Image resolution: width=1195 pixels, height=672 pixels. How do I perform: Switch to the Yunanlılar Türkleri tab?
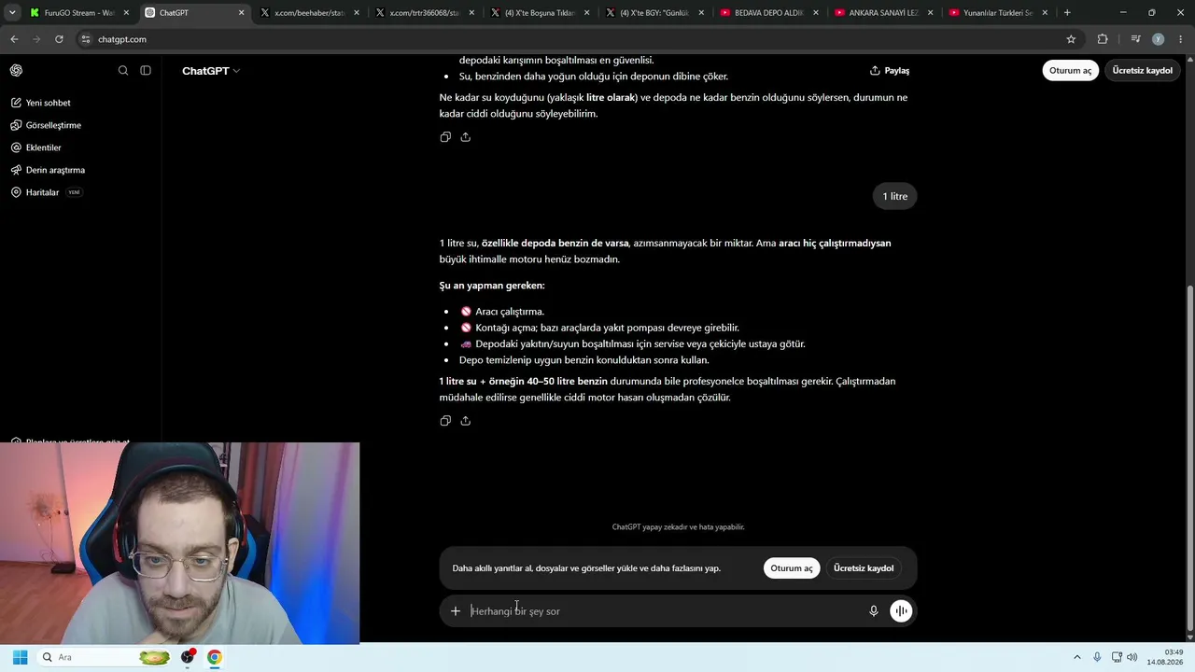coord(998,13)
